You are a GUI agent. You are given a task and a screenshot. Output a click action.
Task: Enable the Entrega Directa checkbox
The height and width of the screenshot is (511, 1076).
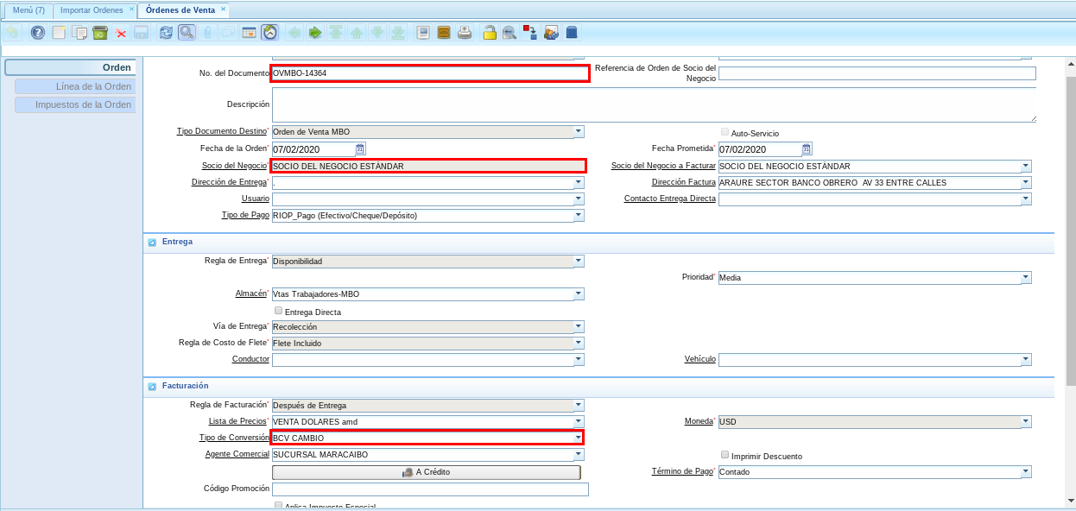point(278,311)
